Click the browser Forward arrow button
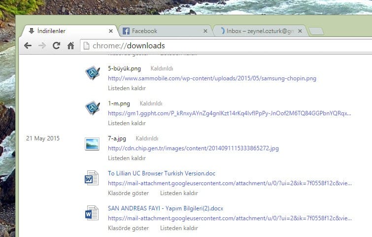Viewport: 372px width, 237px height. coord(42,46)
